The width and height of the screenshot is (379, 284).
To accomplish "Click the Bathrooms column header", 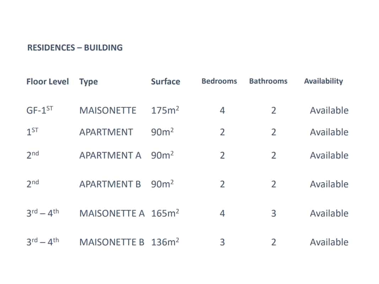I will pyautogui.click(x=268, y=81).
